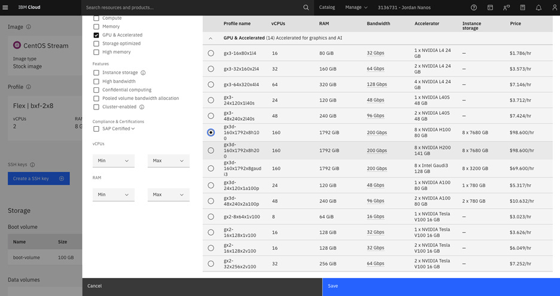Open the help question mark icon

click(x=474, y=8)
